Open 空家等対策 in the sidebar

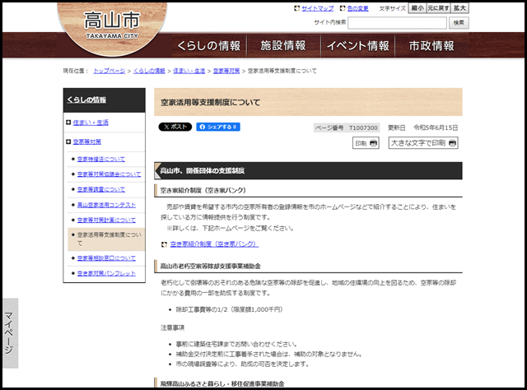87,142
